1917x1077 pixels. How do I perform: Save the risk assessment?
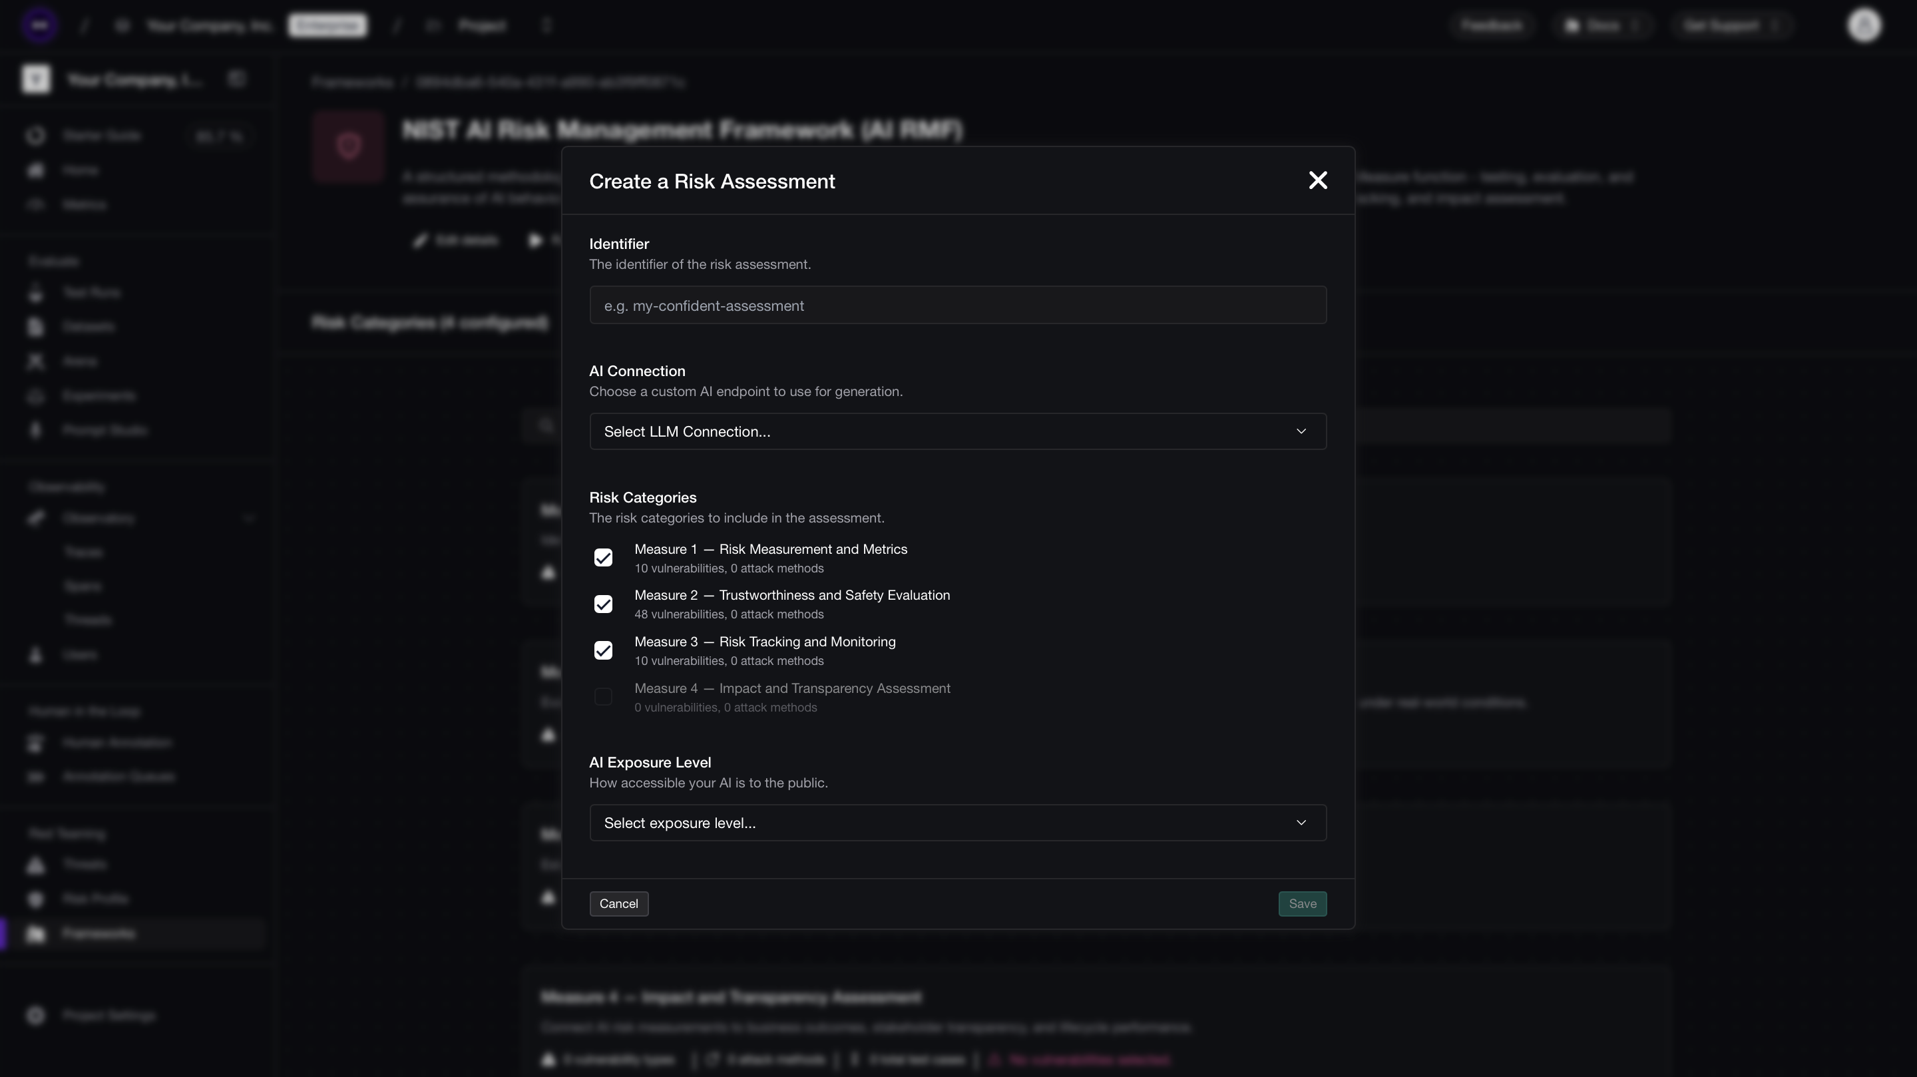click(1303, 903)
